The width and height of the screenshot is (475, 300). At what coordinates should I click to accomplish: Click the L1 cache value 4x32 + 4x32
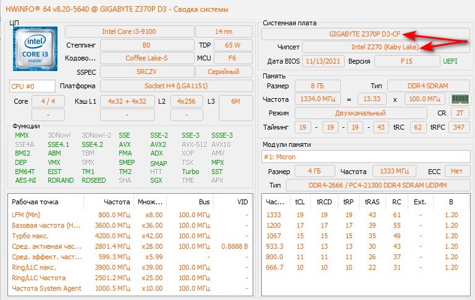127,101
